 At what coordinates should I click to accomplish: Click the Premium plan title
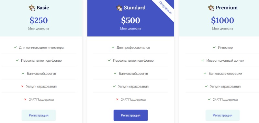[x=227, y=8]
